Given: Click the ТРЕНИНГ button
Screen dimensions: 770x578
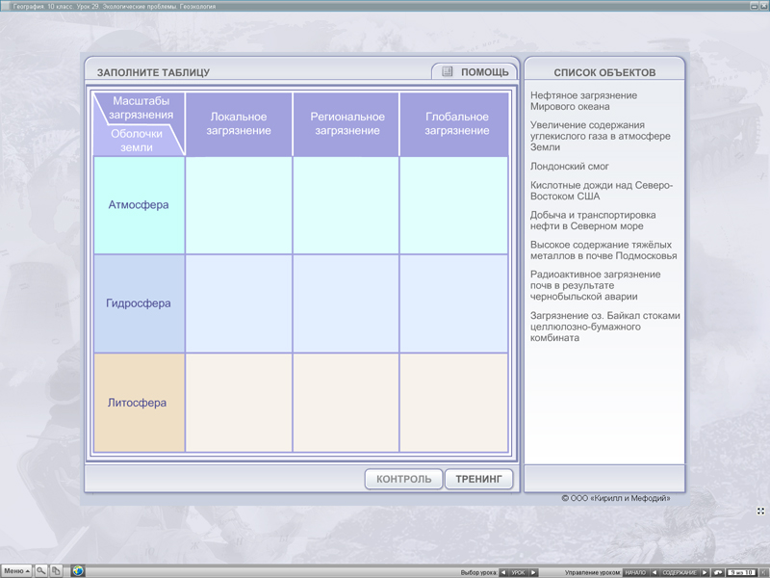Looking at the screenshot, I should tap(478, 479).
